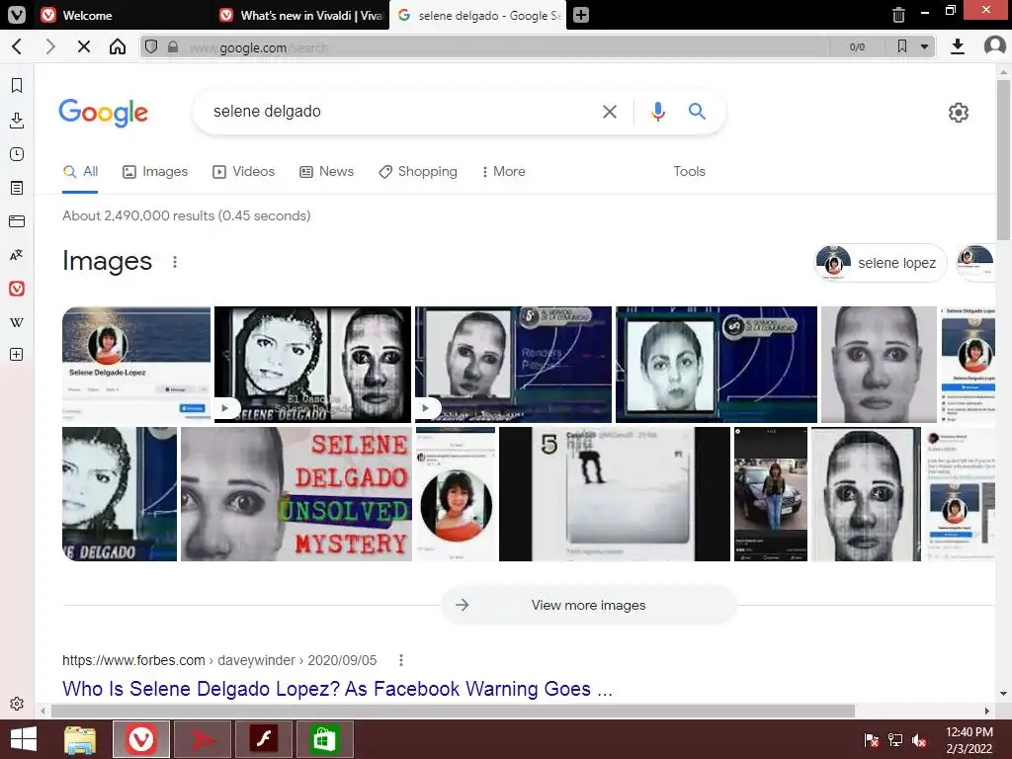Select the selene lopez suggestion chip
1012x759 pixels.
[881, 263]
